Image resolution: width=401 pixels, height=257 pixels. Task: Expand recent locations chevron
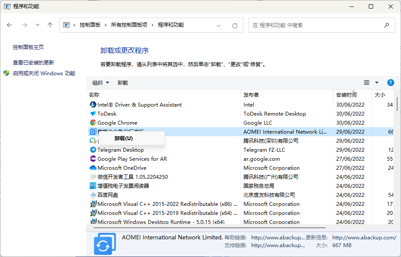pyautogui.click(x=38, y=25)
